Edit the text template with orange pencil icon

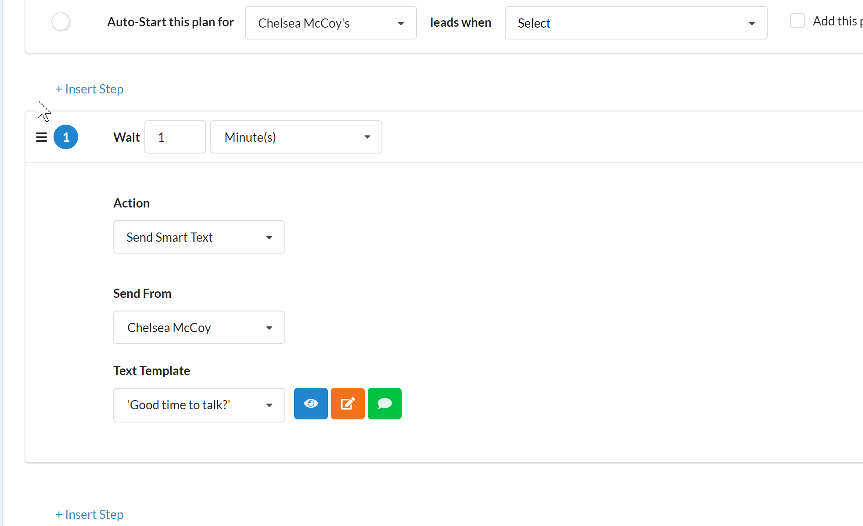coord(348,404)
